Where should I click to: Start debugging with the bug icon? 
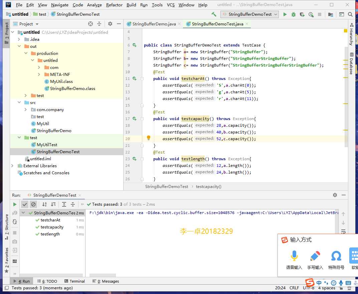[294, 14]
